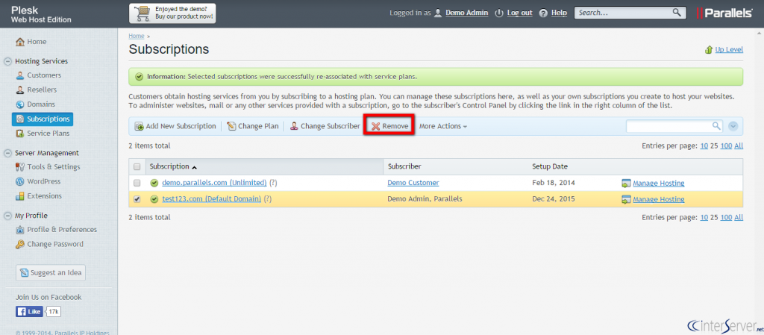Click the magnifier icon in list search field
This screenshot has height=335, width=764.
(716, 125)
